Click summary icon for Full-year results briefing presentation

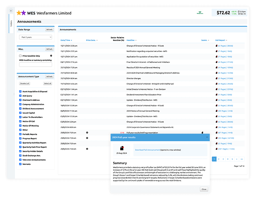pyautogui.click(x=203, y=132)
